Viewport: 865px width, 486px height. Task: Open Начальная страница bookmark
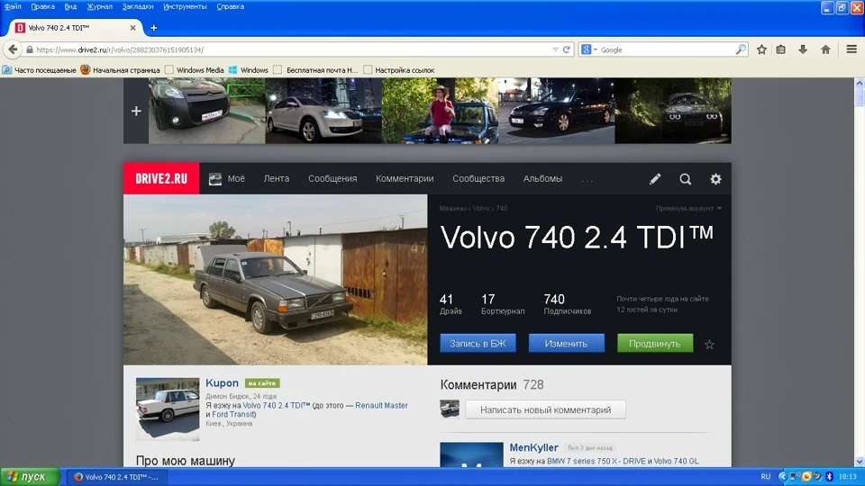(x=120, y=70)
